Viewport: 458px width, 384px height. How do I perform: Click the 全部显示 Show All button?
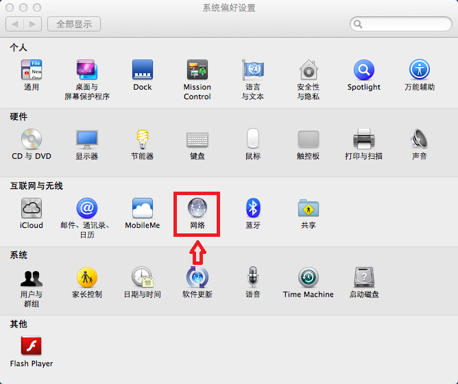74,24
